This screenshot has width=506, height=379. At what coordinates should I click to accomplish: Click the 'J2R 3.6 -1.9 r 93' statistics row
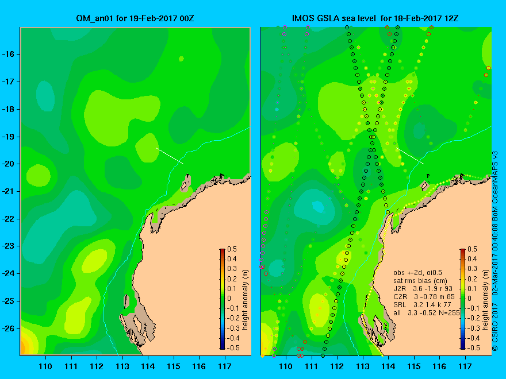[423, 289]
